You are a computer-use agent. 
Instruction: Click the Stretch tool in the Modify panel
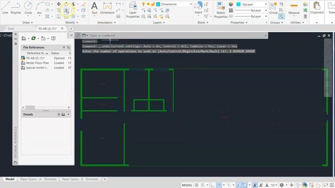59,16
